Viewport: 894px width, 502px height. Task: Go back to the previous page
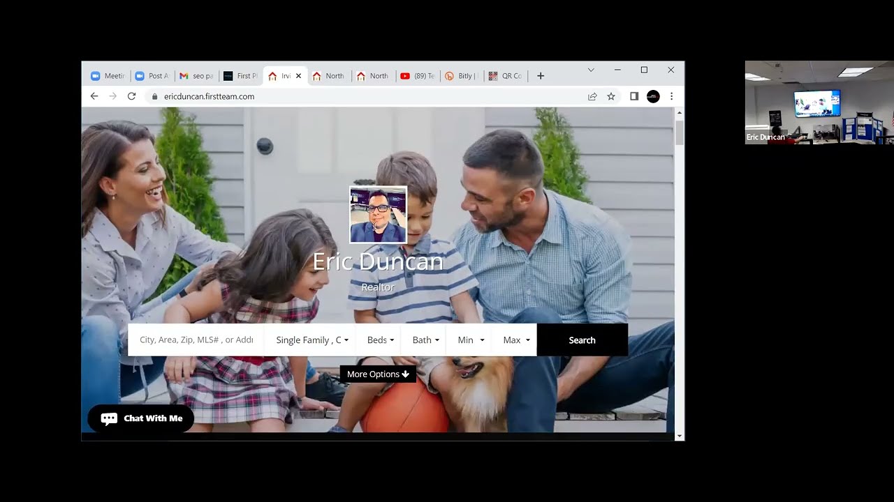coord(94,96)
